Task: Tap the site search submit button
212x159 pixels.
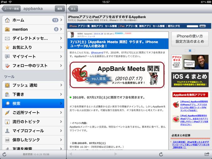Action: (x=202, y=26)
